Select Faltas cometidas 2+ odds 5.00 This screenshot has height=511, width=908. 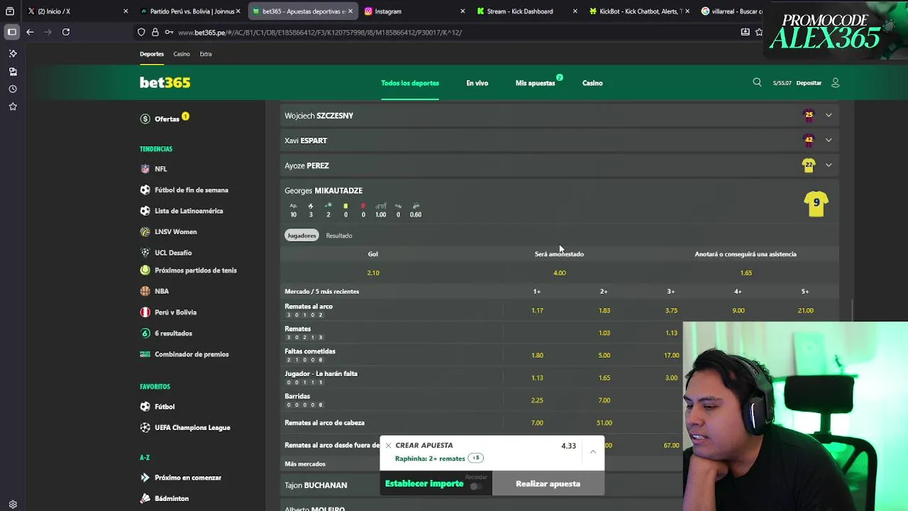point(604,355)
